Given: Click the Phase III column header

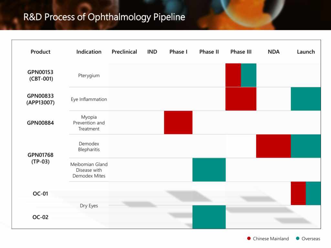Looking at the screenshot, I should point(241,52).
